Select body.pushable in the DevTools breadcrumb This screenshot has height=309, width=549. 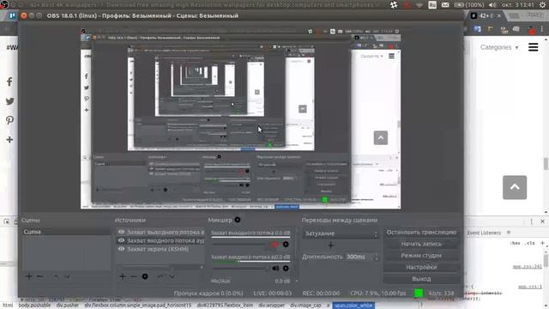[x=34, y=306]
